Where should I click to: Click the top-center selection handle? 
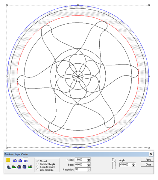pos(78,5)
